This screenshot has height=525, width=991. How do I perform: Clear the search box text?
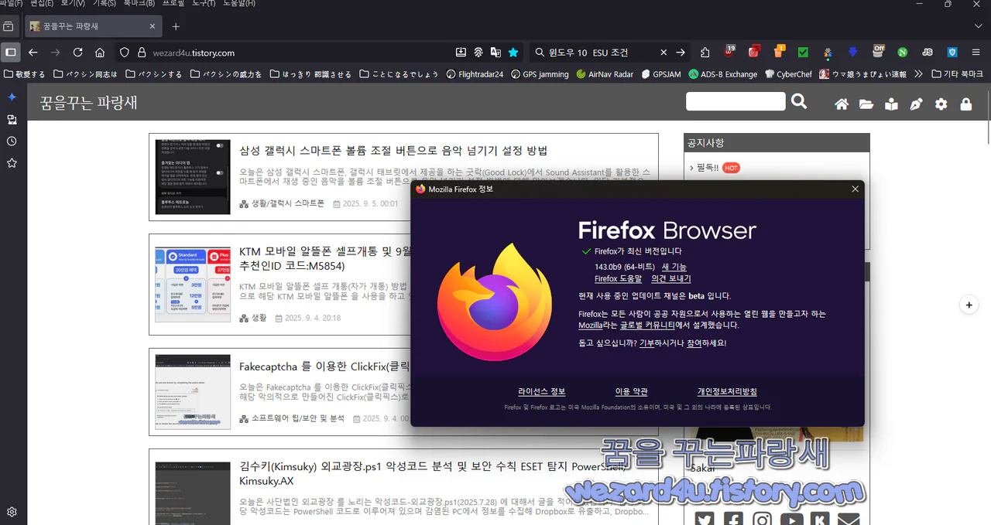click(x=664, y=53)
